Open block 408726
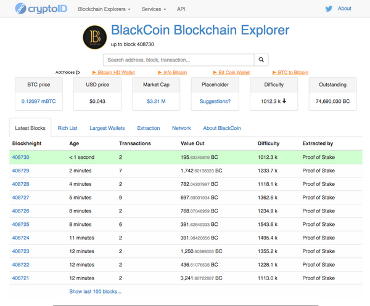 coord(21,211)
